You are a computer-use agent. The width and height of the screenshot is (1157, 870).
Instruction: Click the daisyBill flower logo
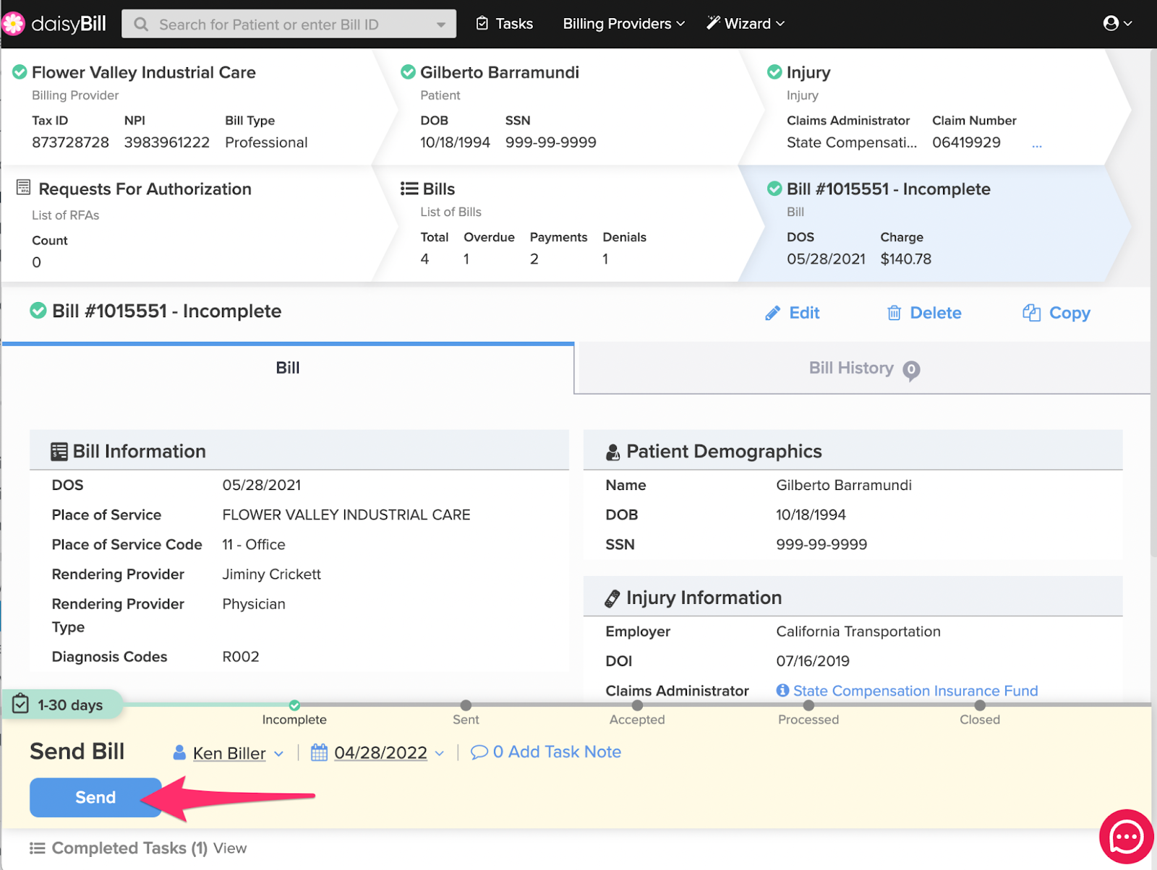[13, 24]
